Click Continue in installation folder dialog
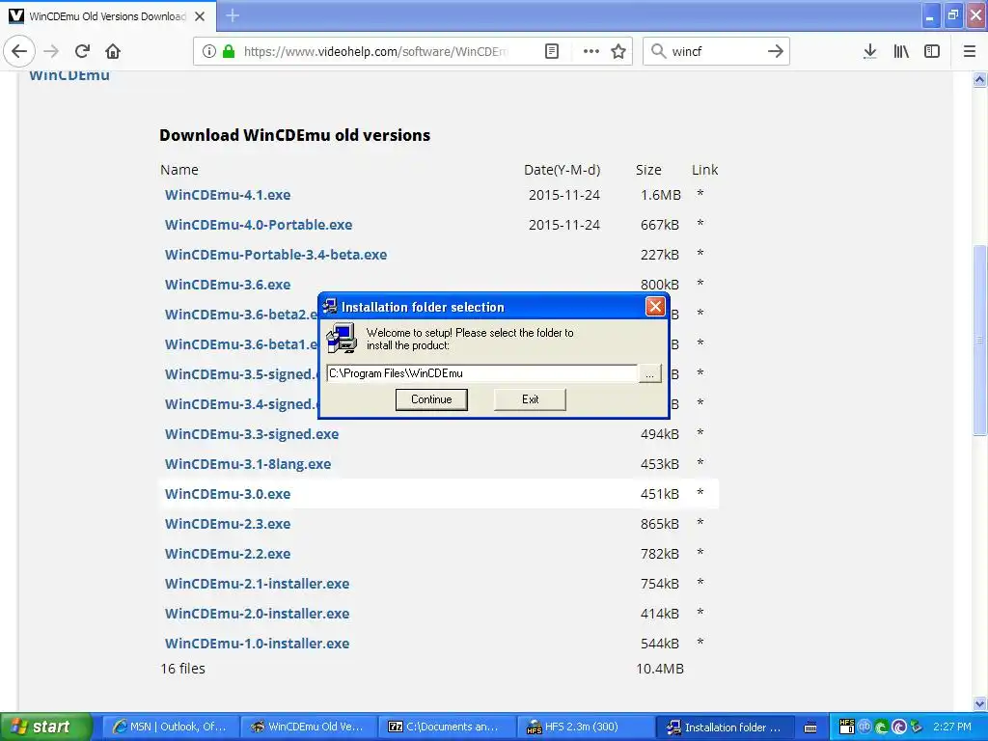Screen dimensions: 988x741 click(x=431, y=399)
